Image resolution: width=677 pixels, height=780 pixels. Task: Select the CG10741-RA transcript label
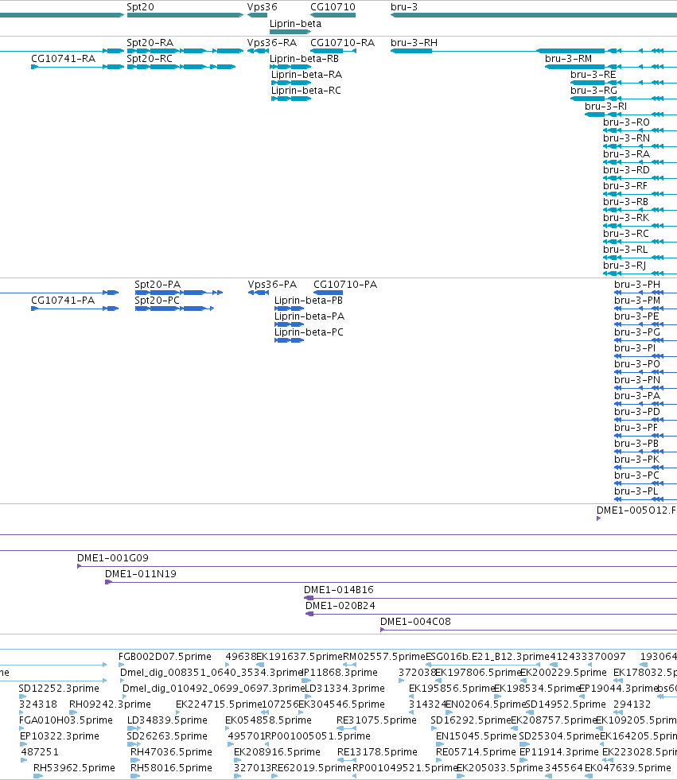(63, 59)
